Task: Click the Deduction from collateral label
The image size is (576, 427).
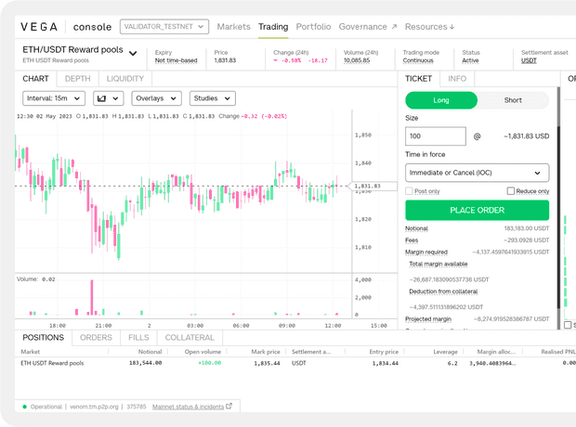Action: click(x=443, y=291)
